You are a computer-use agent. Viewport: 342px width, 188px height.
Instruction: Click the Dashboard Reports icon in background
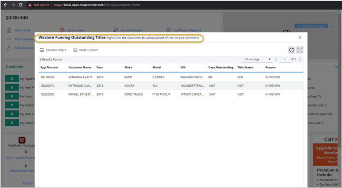click(168, 30)
